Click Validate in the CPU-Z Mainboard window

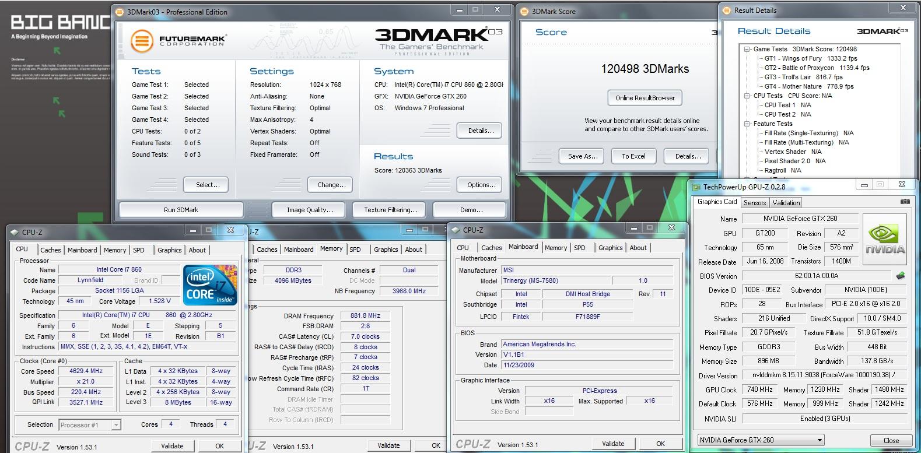[613, 444]
